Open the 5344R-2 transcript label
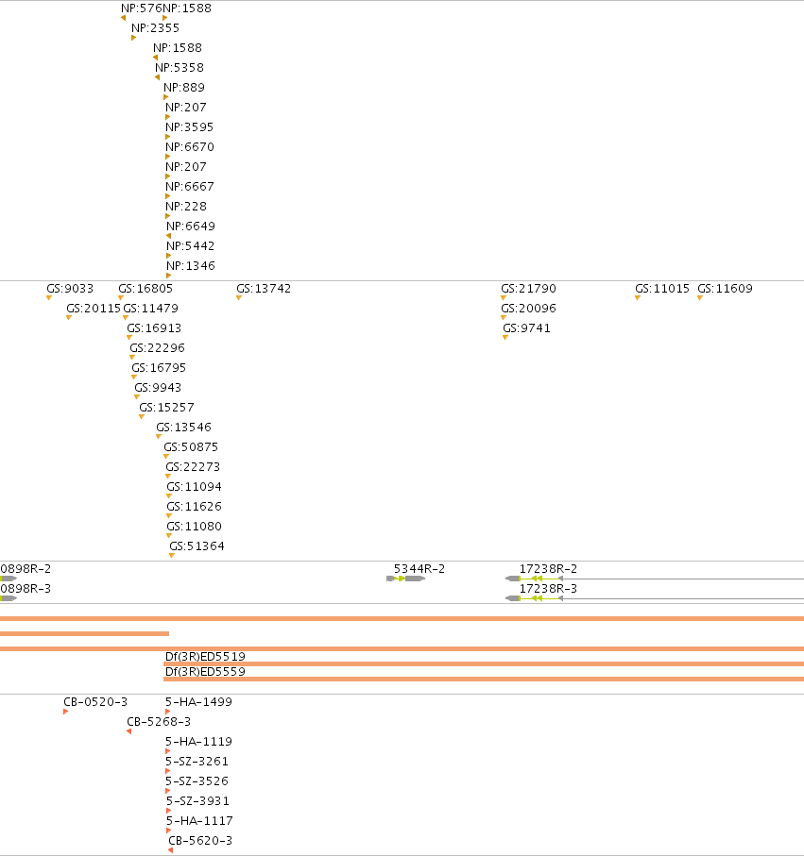This screenshot has height=856, width=804. coord(419,569)
